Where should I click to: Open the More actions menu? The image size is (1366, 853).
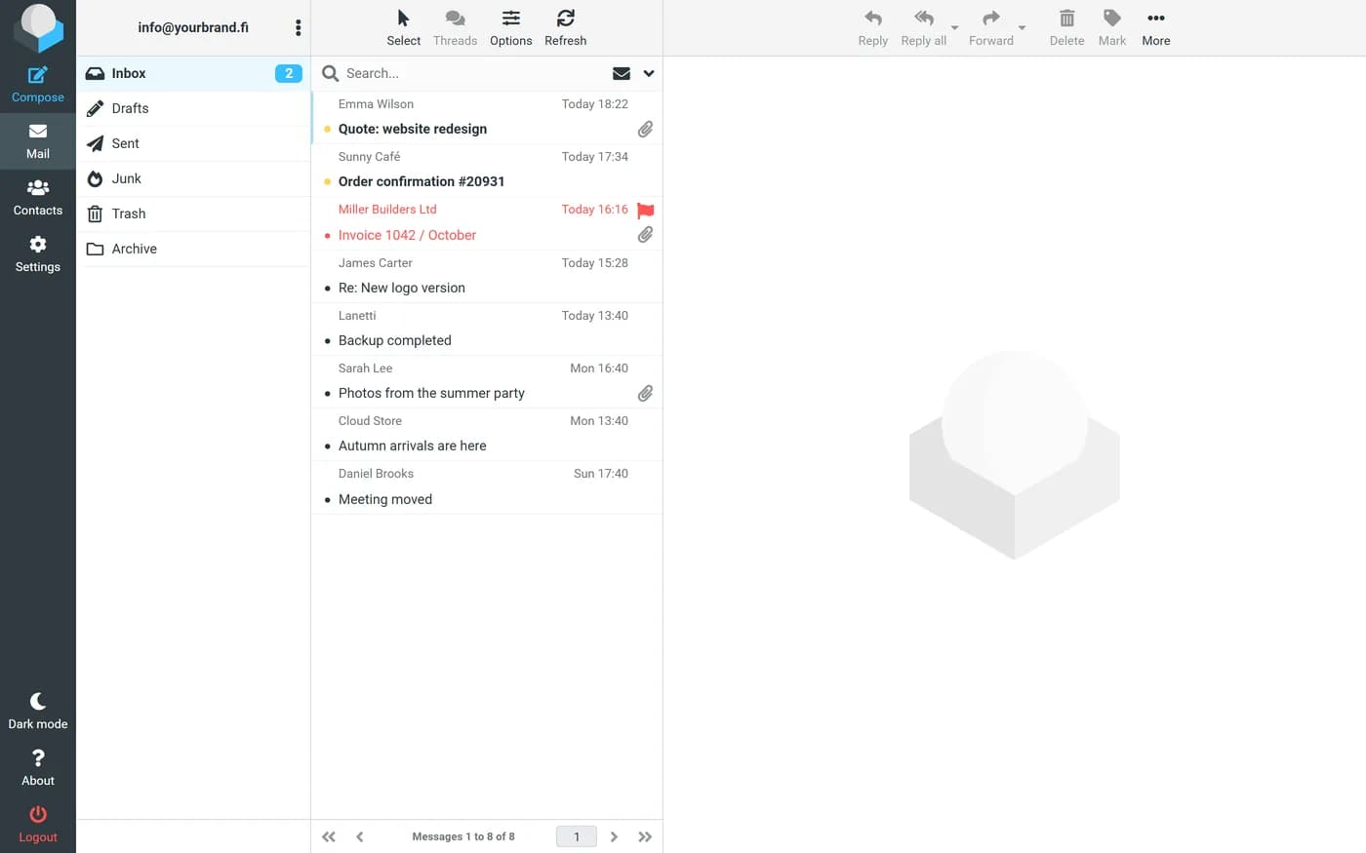[1156, 28]
